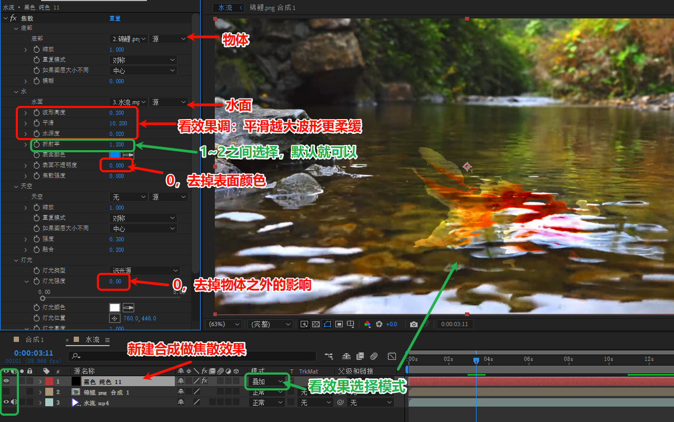Toggle stopwatch for 表面不透明度
The image size is (674, 422).
[36, 165]
